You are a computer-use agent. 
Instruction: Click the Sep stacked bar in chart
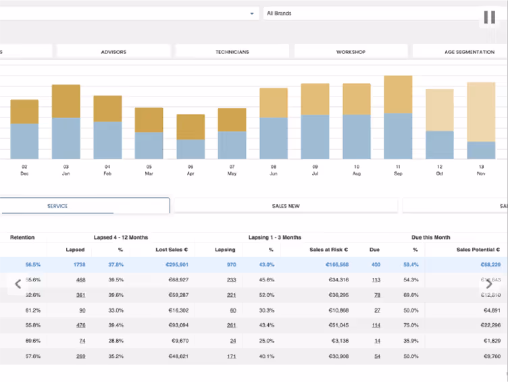(x=398, y=117)
